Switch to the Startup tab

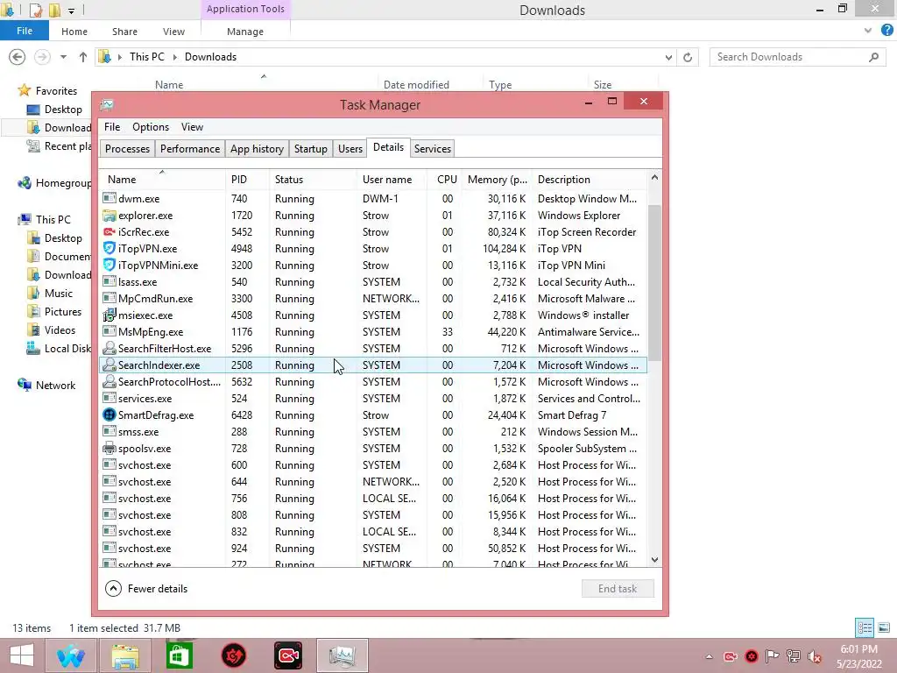[x=311, y=149]
